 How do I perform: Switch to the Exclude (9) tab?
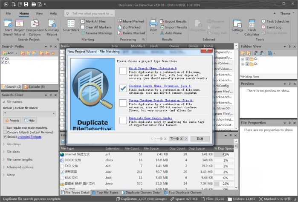coord(35,87)
